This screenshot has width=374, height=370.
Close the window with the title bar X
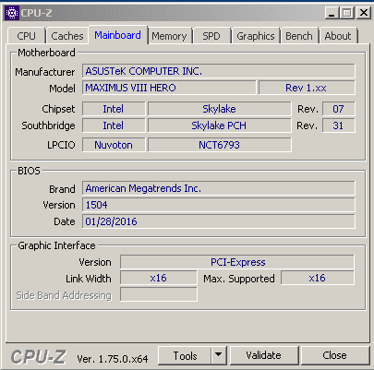pos(364,13)
